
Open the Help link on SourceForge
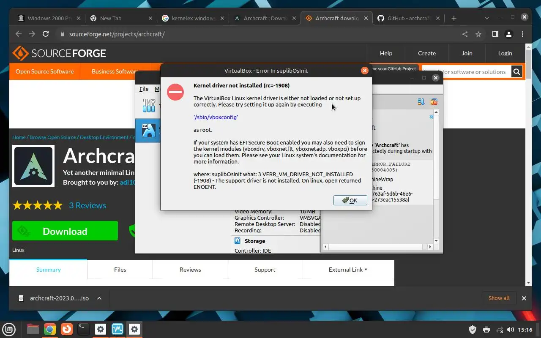click(386, 53)
